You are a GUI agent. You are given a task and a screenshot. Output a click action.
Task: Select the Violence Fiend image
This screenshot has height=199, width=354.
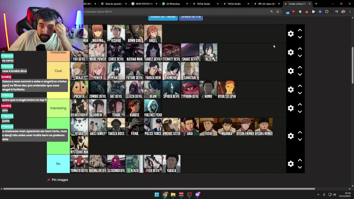pos(153,108)
